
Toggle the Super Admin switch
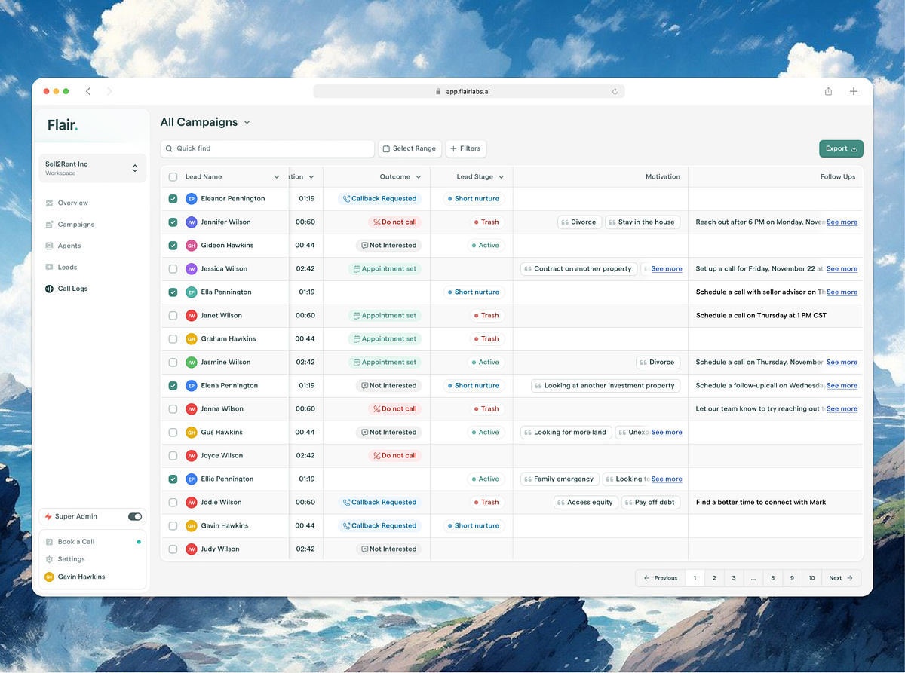135,517
